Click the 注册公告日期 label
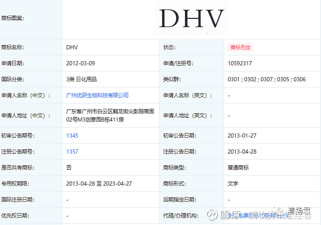The height and width of the screenshot is (225, 321). point(180,152)
